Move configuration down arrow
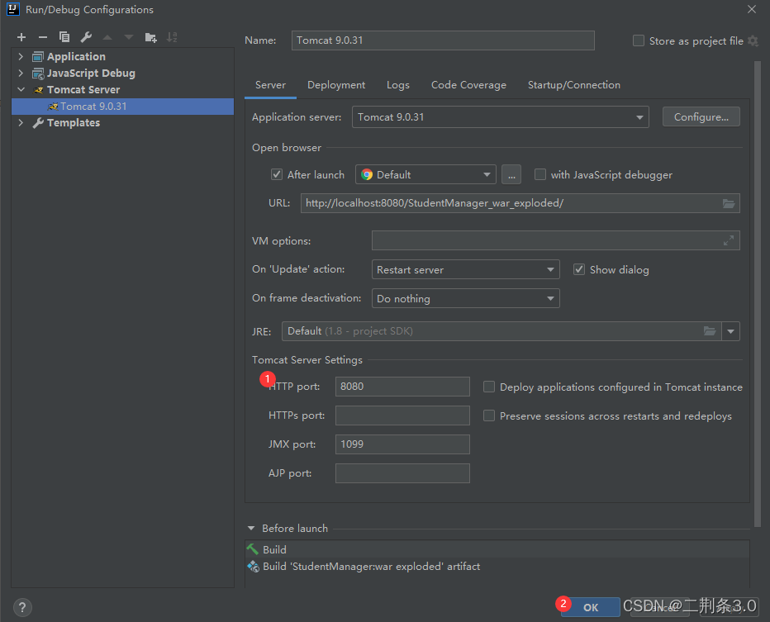Viewport: 770px width, 622px height. tap(129, 37)
